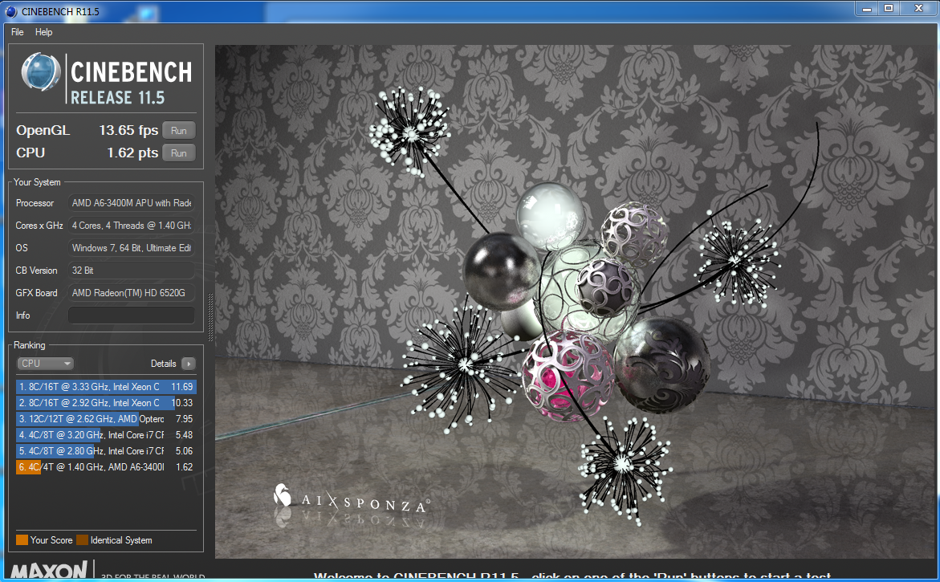Select ranking entry 2 scoring 10.33
Viewport: 940px width, 582px height.
[x=106, y=403]
